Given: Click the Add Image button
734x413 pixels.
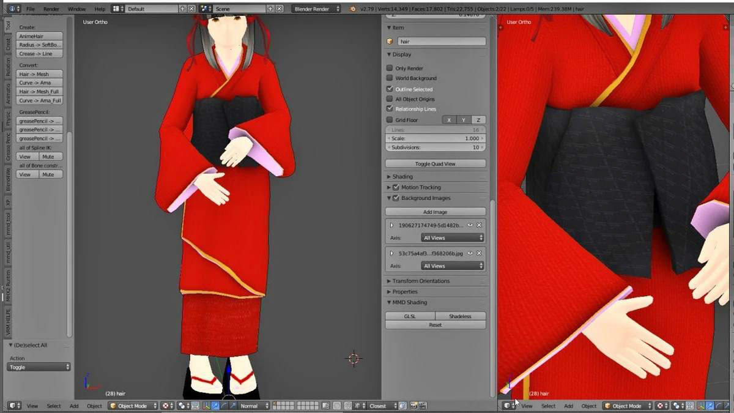Looking at the screenshot, I should click(x=436, y=212).
